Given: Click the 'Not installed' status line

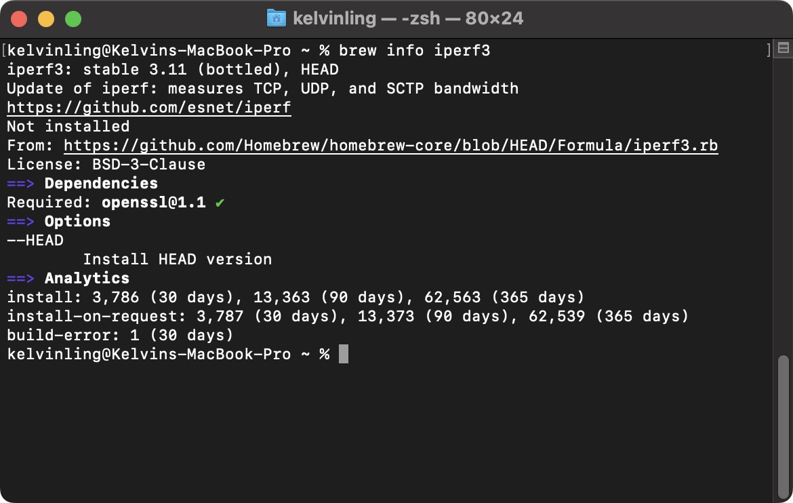Looking at the screenshot, I should (68, 127).
